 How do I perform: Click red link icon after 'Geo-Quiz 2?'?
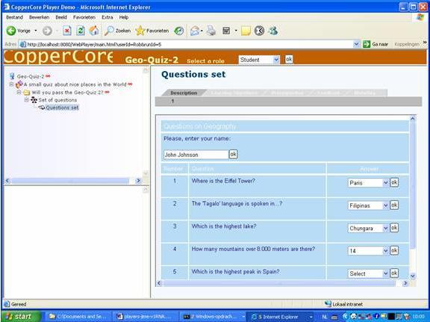107,92
